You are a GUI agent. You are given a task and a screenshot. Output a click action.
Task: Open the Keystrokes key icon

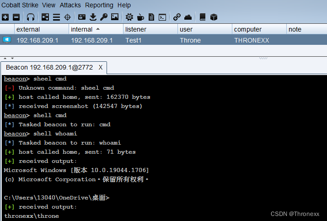tap(104, 17)
